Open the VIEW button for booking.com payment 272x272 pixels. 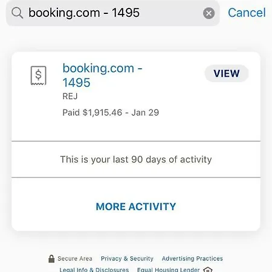(x=227, y=73)
